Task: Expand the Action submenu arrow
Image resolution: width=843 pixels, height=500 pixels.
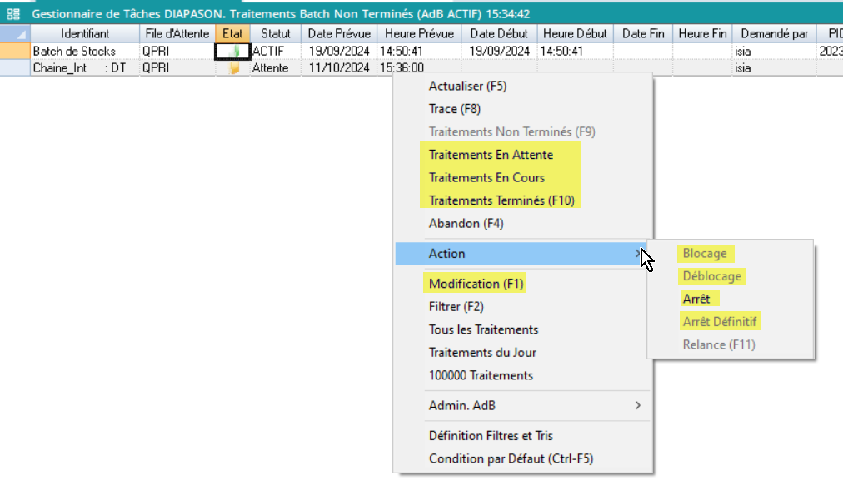Action: coord(638,254)
